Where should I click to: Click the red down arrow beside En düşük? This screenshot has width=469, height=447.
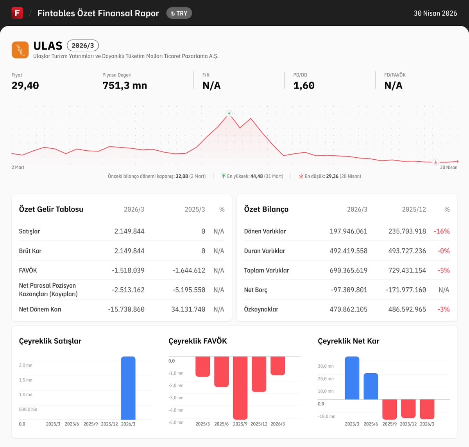(x=301, y=176)
